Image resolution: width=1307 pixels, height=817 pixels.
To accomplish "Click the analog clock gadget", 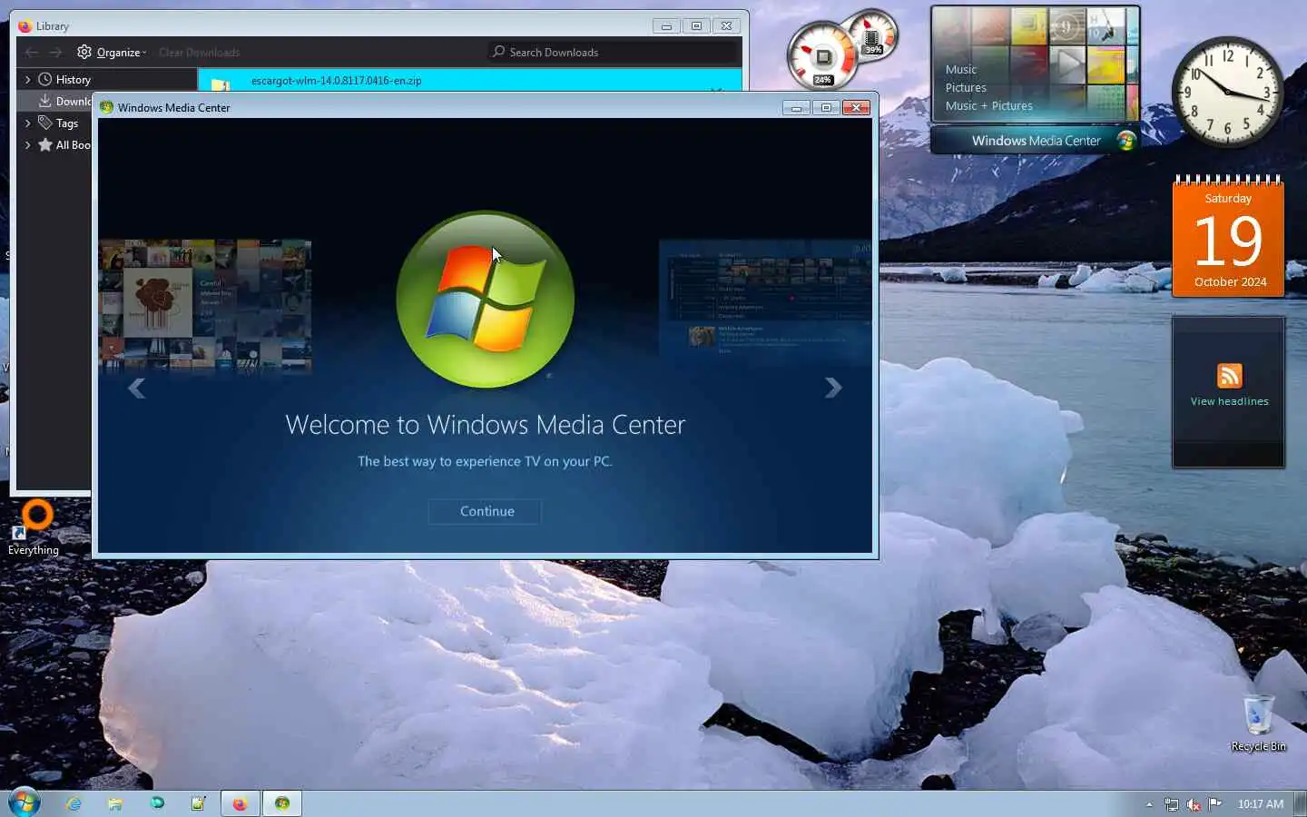I will coord(1227,92).
